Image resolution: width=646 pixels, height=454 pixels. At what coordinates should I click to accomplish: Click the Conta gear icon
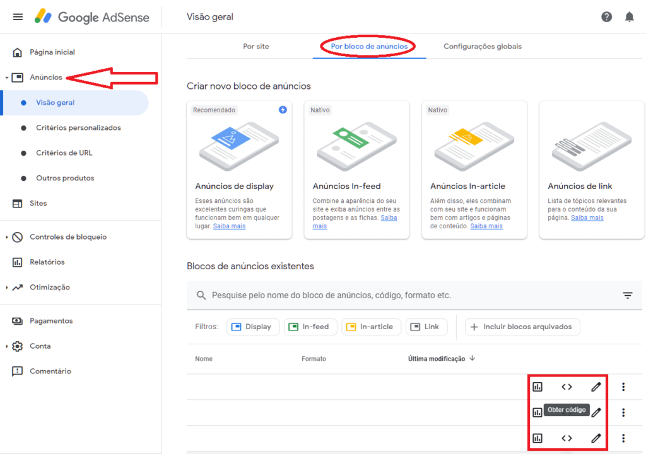[17, 346]
